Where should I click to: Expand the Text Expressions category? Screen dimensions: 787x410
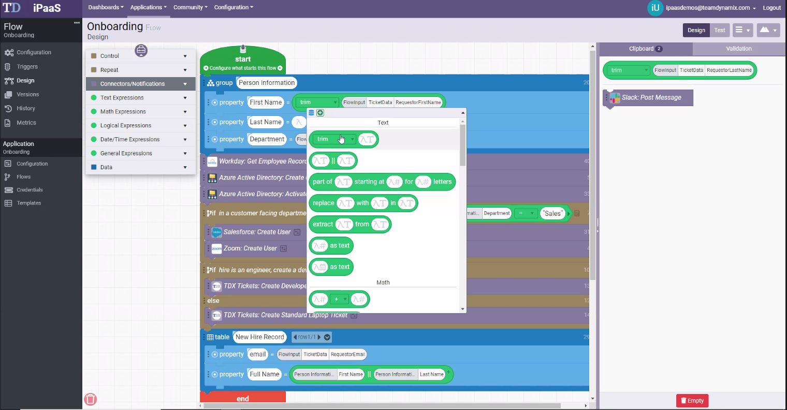pos(141,98)
